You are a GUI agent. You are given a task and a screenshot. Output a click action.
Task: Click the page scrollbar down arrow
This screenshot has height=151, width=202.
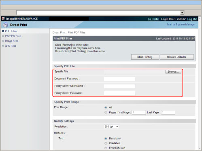coord(200,149)
